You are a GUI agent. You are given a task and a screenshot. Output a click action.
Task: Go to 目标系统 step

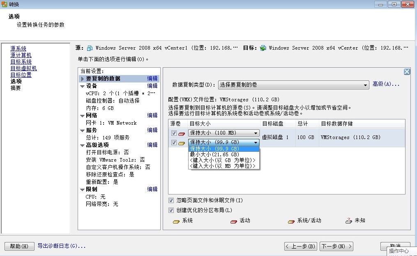(x=21, y=62)
